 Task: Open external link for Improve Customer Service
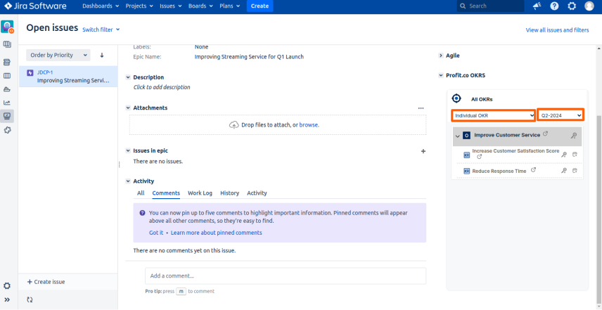click(x=545, y=134)
